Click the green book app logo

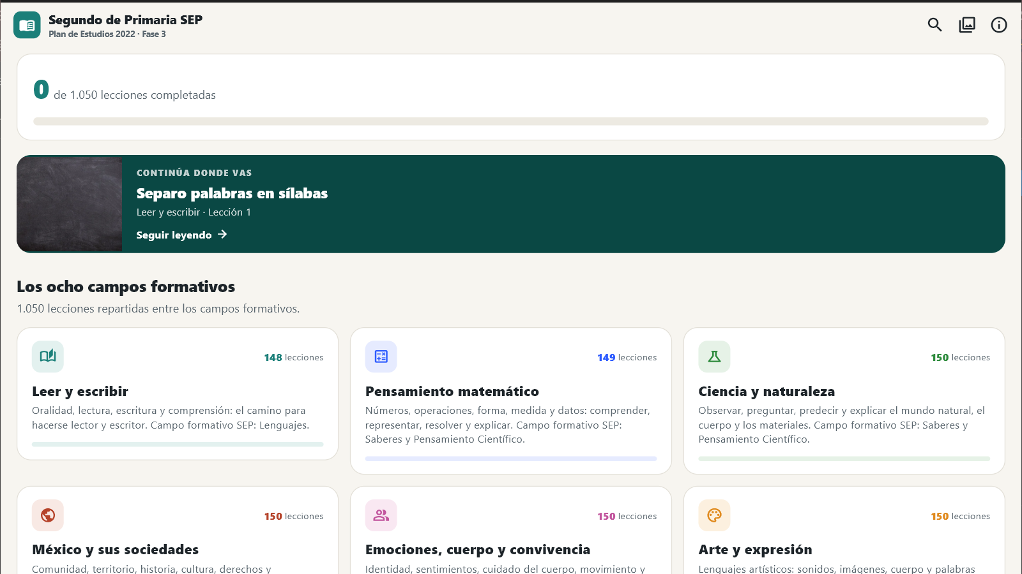[x=27, y=25]
